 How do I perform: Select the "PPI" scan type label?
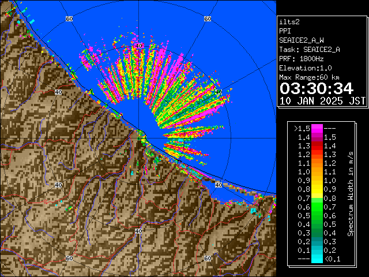tap(285, 31)
